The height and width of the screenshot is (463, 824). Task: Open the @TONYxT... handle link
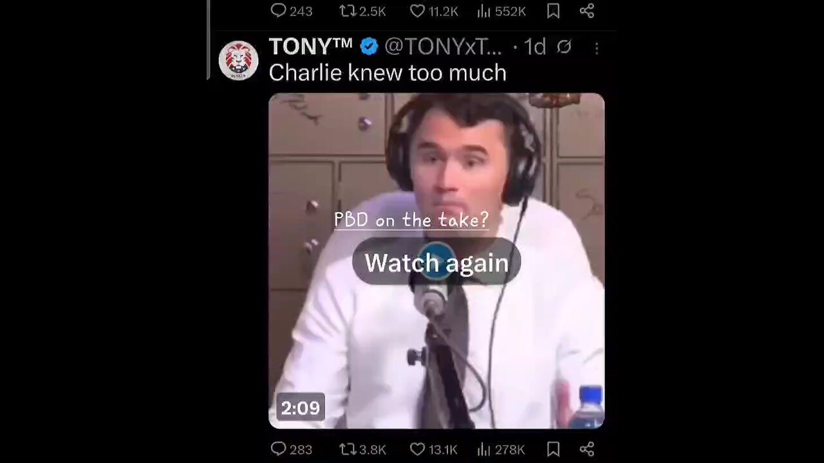coord(443,46)
